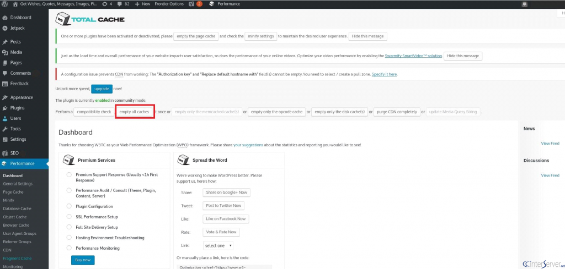
Task: Open Frontier Options in admin bar
Action: 169,4
